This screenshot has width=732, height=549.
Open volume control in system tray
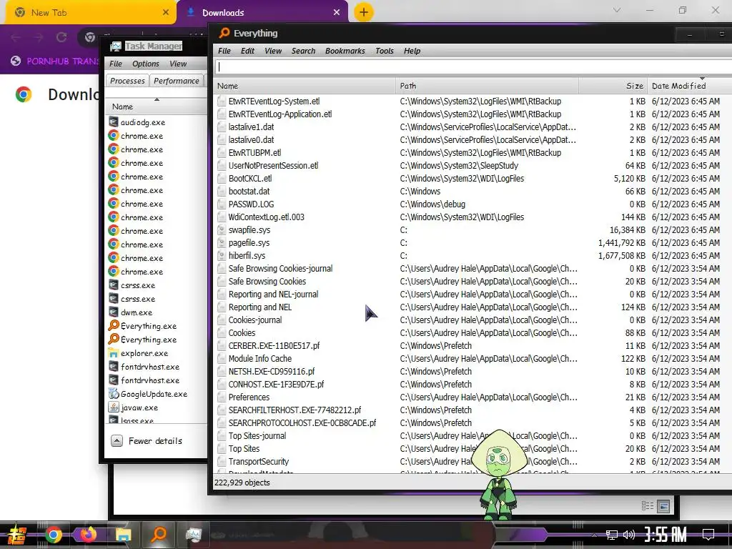pos(629,535)
